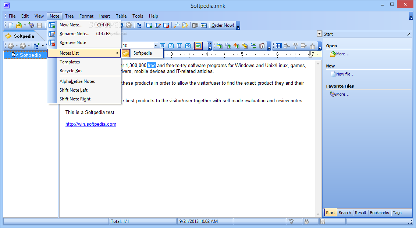416x228 pixels.
Task: Click the insert column table icon
Action: click(296, 46)
